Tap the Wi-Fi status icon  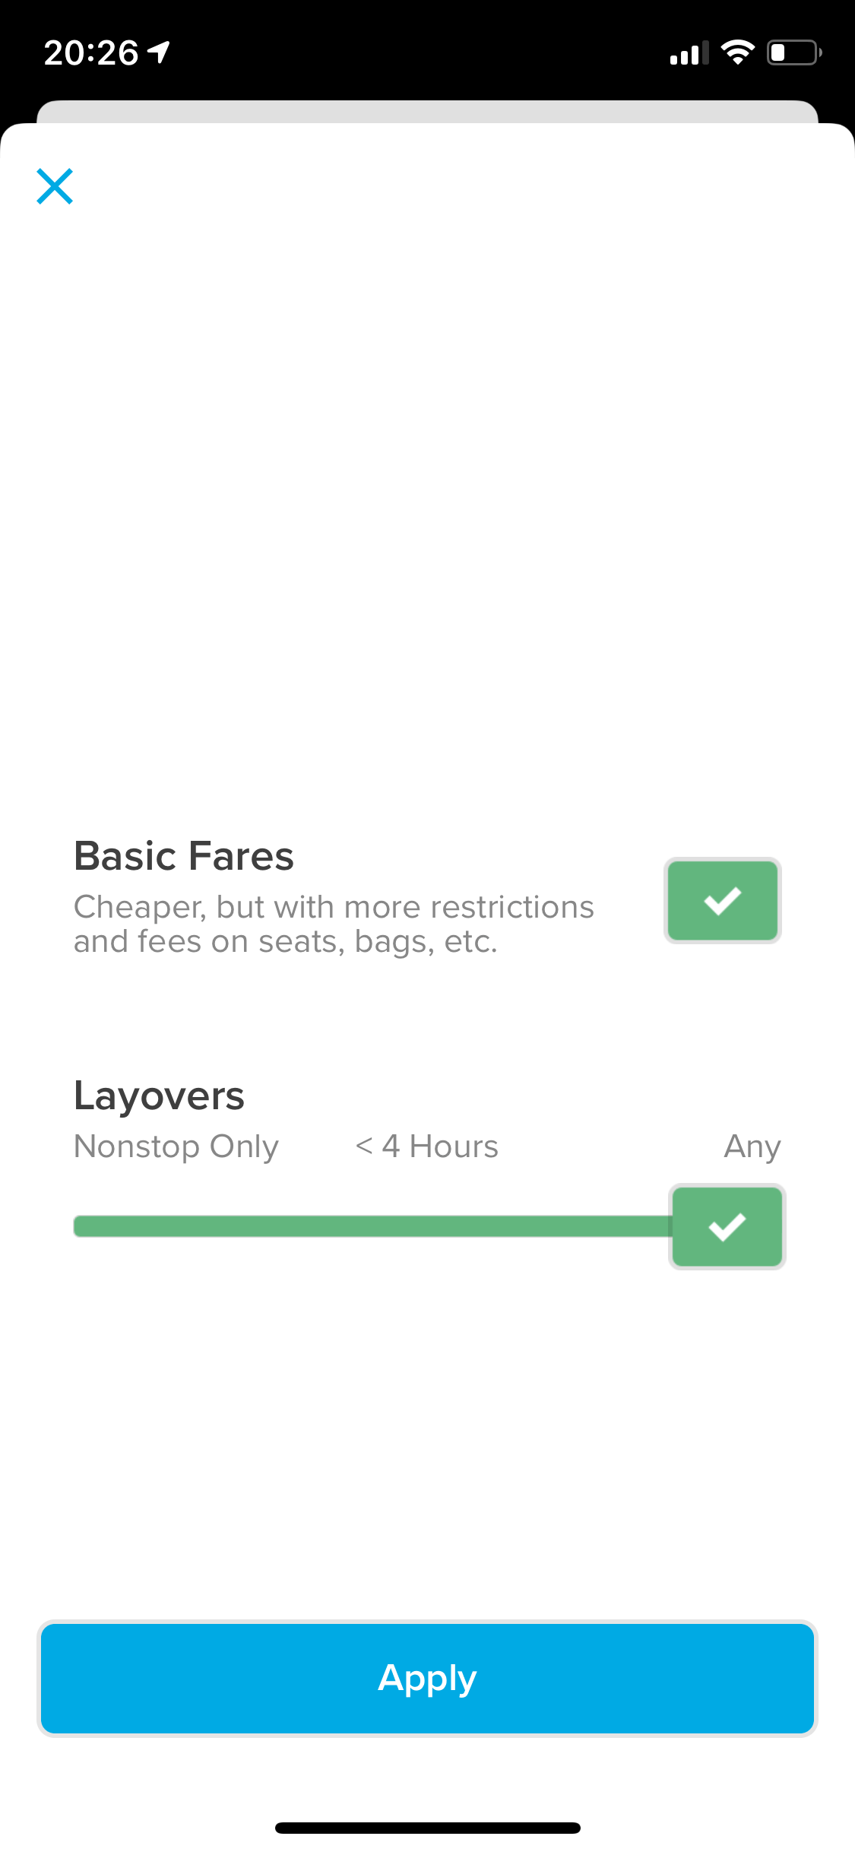(x=736, y=52)
